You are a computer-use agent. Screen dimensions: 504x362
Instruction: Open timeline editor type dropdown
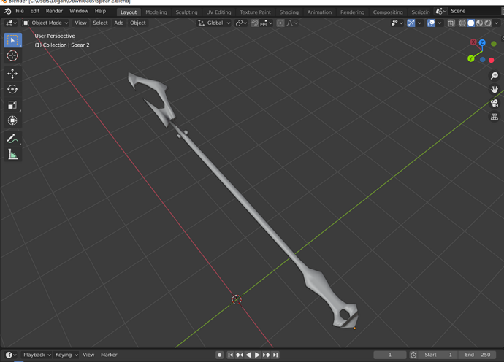click(x=11, y=355)
